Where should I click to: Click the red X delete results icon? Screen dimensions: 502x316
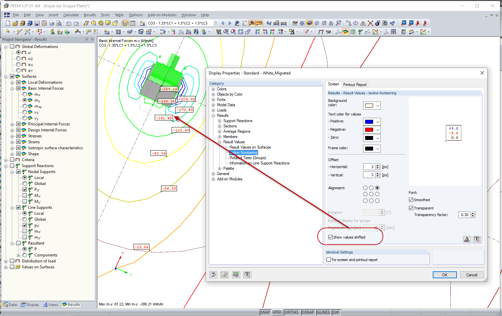[370, 23]
